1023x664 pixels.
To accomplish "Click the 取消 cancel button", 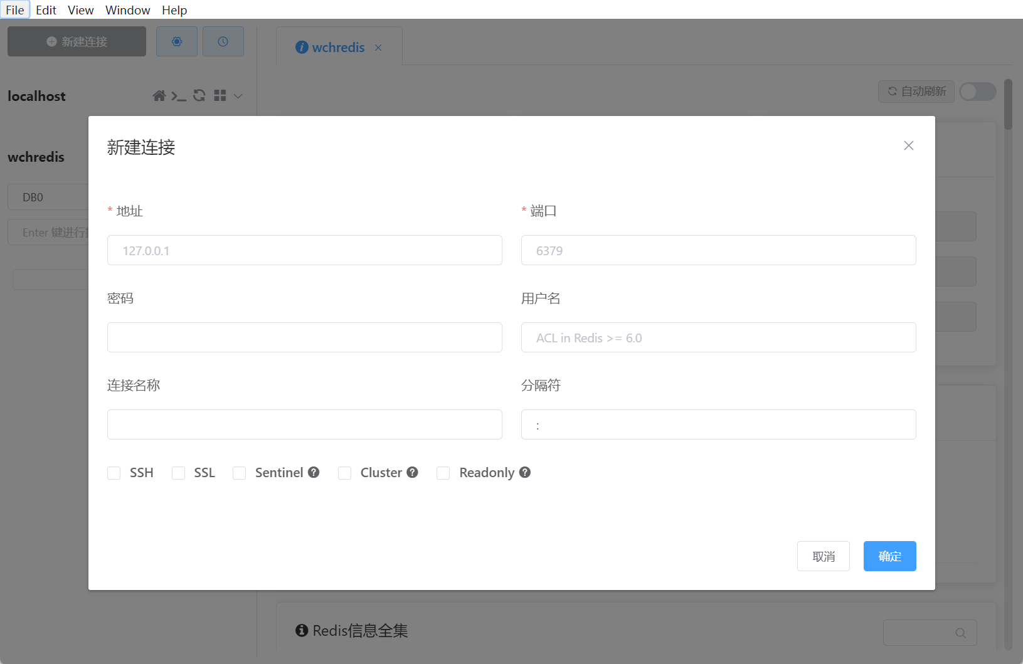I will click(824, 556).
